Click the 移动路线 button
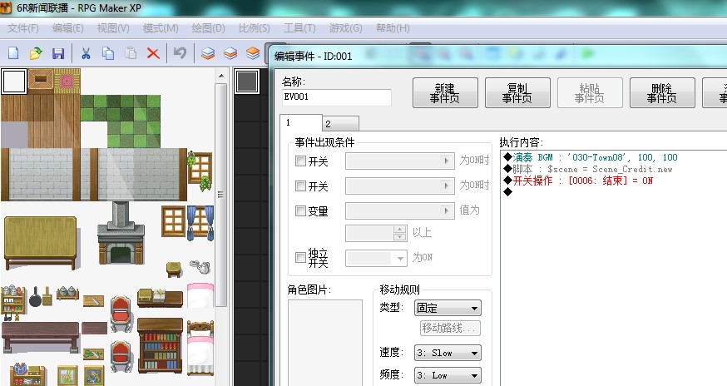727x386 pixels. 450,328
